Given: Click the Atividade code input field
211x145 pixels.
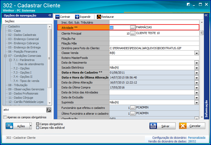Looking at the screenshot, I should pyautogui.click(x=120, y=27).
